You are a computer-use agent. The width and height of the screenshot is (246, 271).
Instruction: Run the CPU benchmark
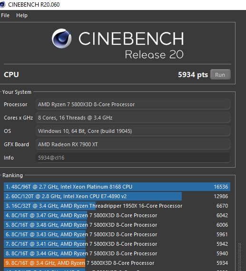(x=220, y=75)
